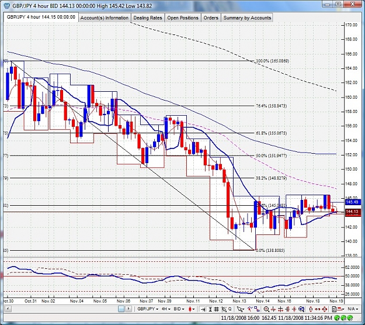Click the 152.00 price axis label
The width and height of the screenshot is (365, 325).
click(351, 155)
